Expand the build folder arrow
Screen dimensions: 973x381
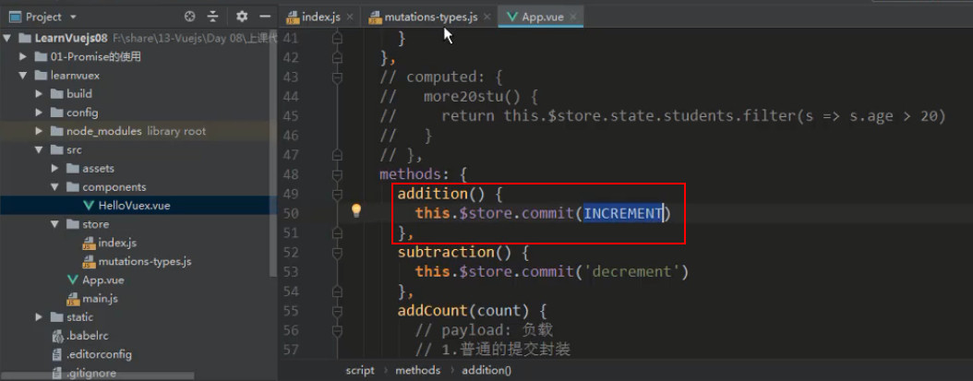(39, 94)
